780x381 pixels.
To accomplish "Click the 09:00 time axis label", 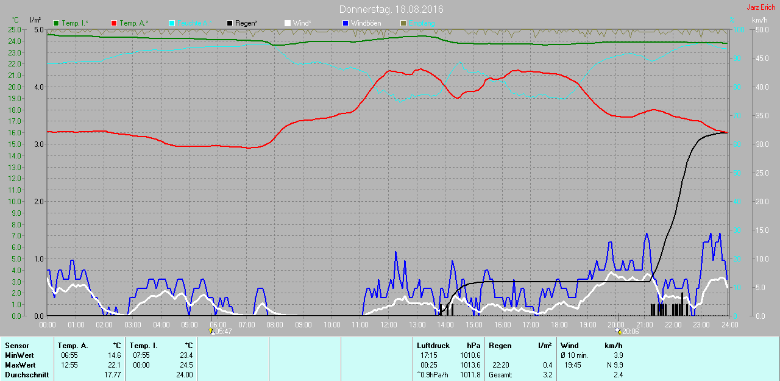I will 303,325.
